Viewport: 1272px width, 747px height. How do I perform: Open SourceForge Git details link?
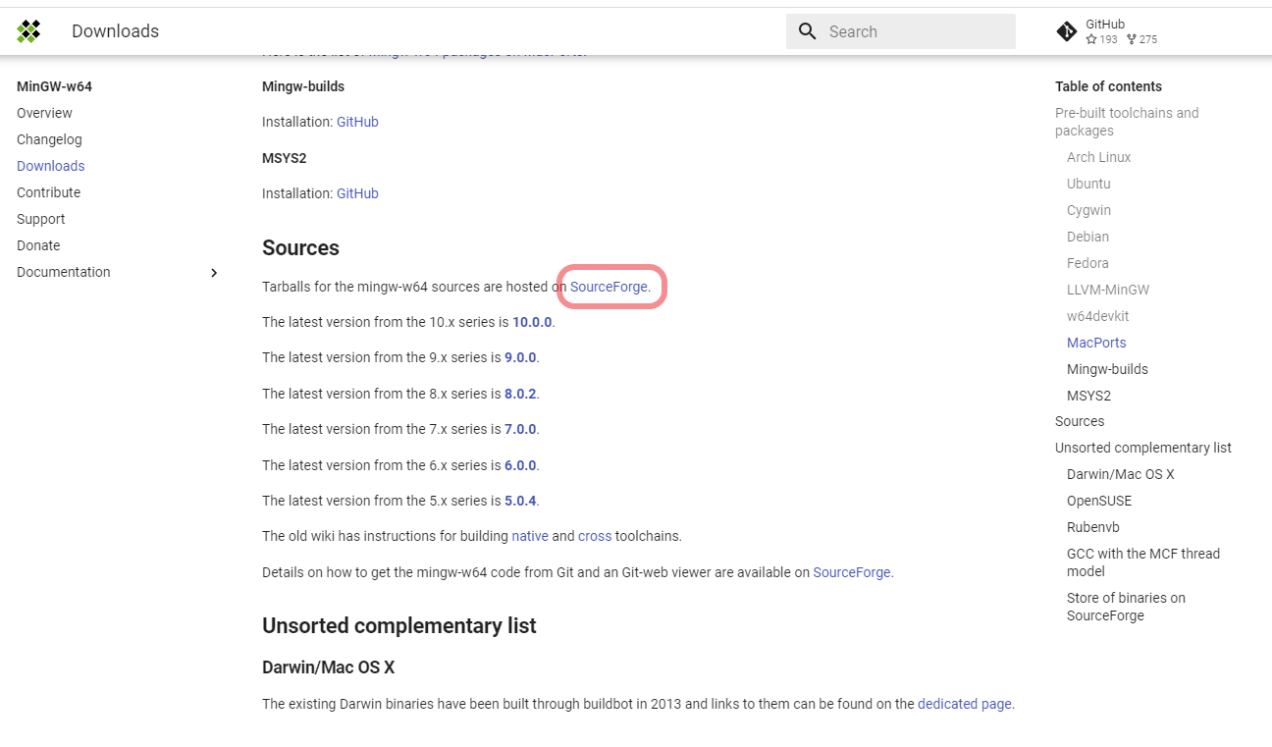click(852, 572)
